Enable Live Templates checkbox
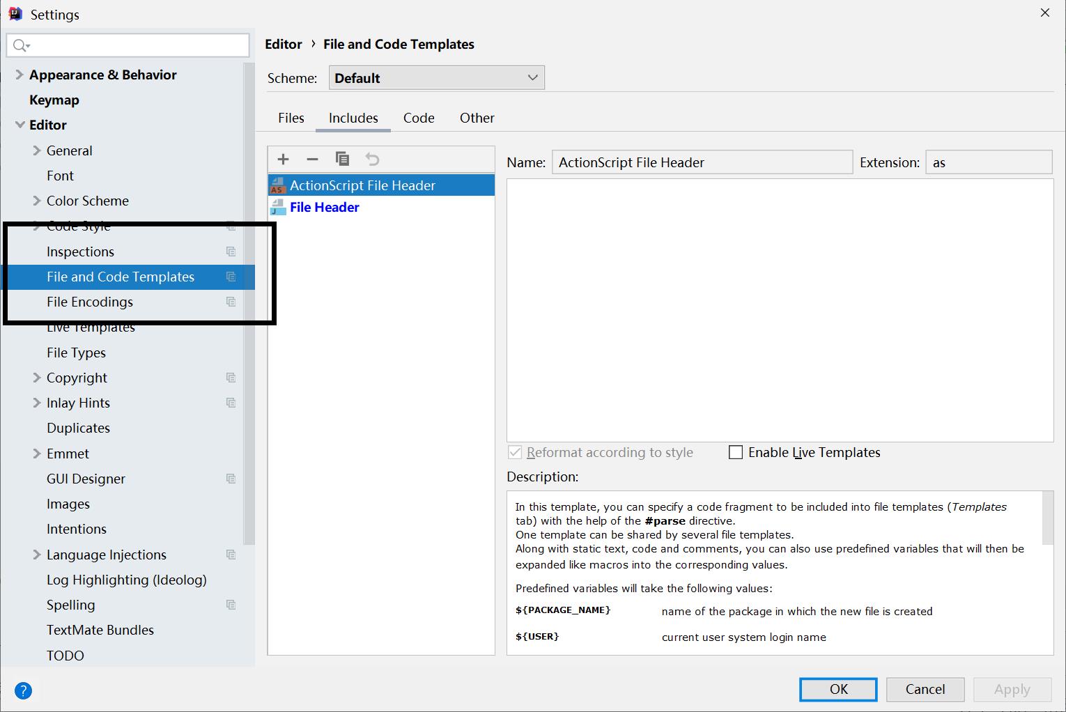Image resolution: width=1066 pixels, height=712 pixels. pyautogui.click(x=735, y=452)
